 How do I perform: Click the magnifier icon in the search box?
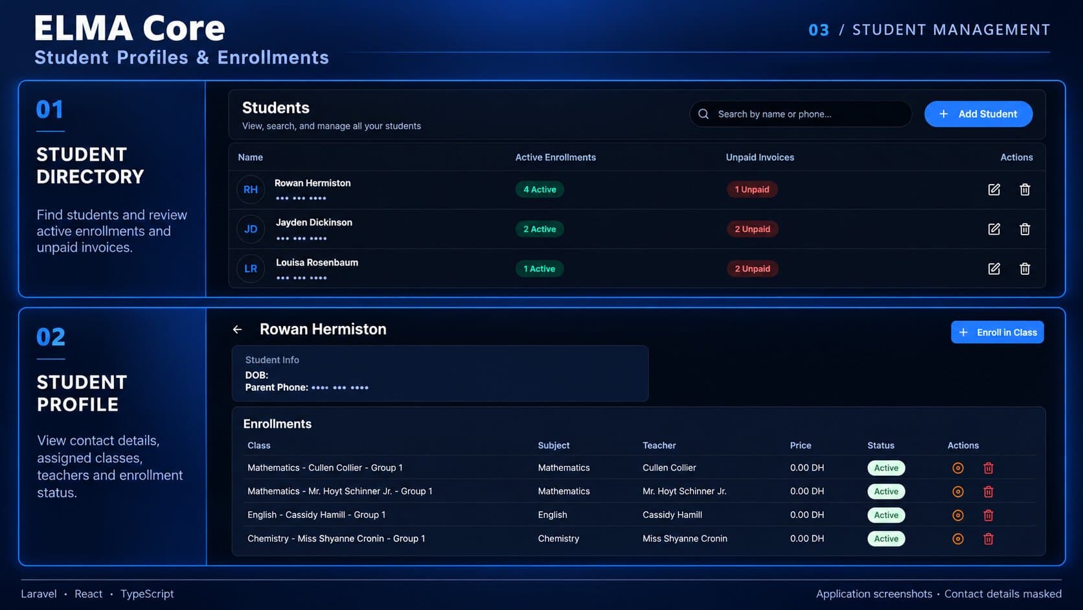pos(703,114)
